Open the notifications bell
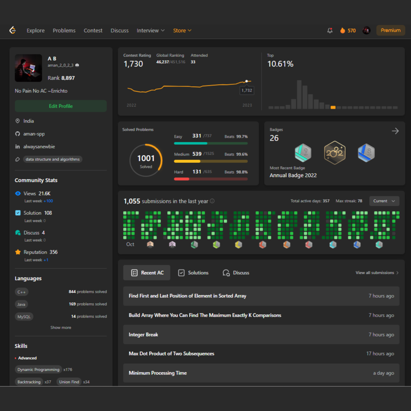The height and width of the screenshot is (411, 411). (x=330, y=30)
